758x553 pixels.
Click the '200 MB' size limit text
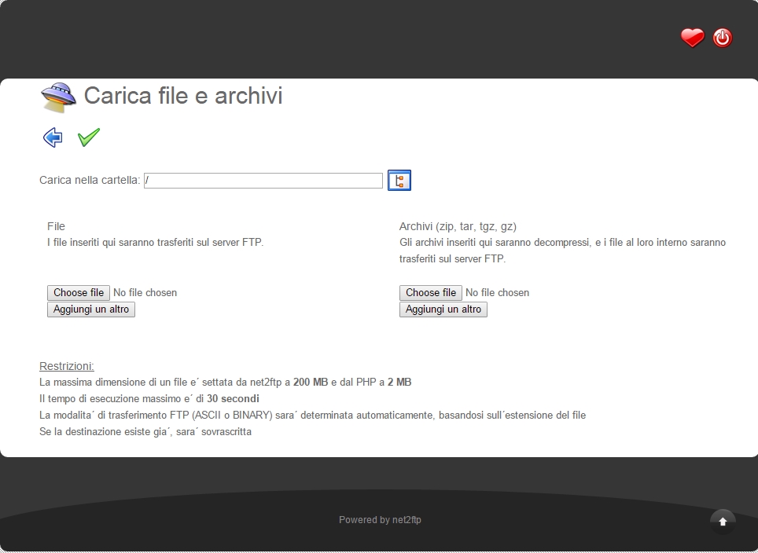pyautogui.click(x=311, y=382)
